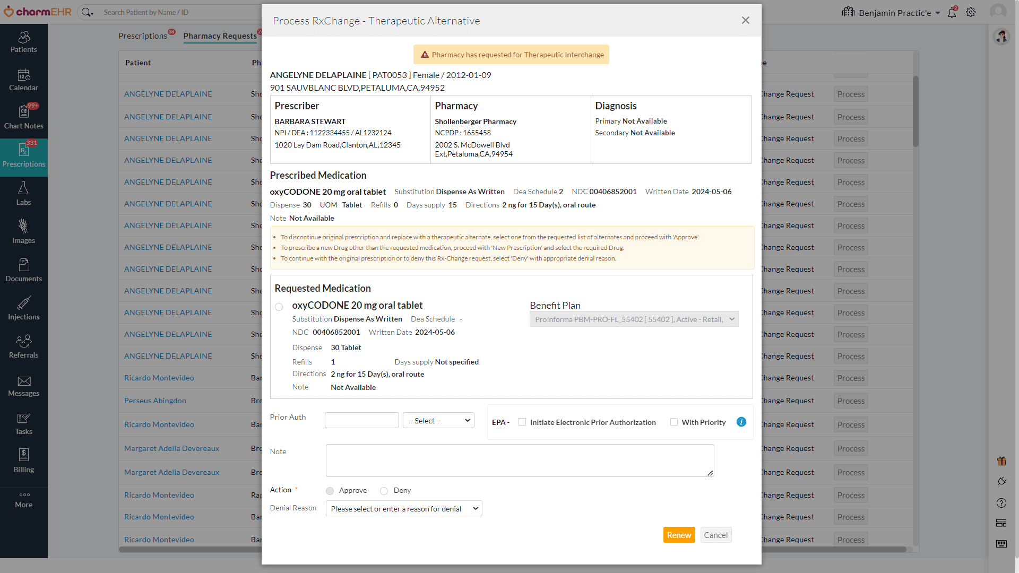This screenshot has height=573, width=1019.
Task: Check the With Priority checkbox
Action: (674, 422)
